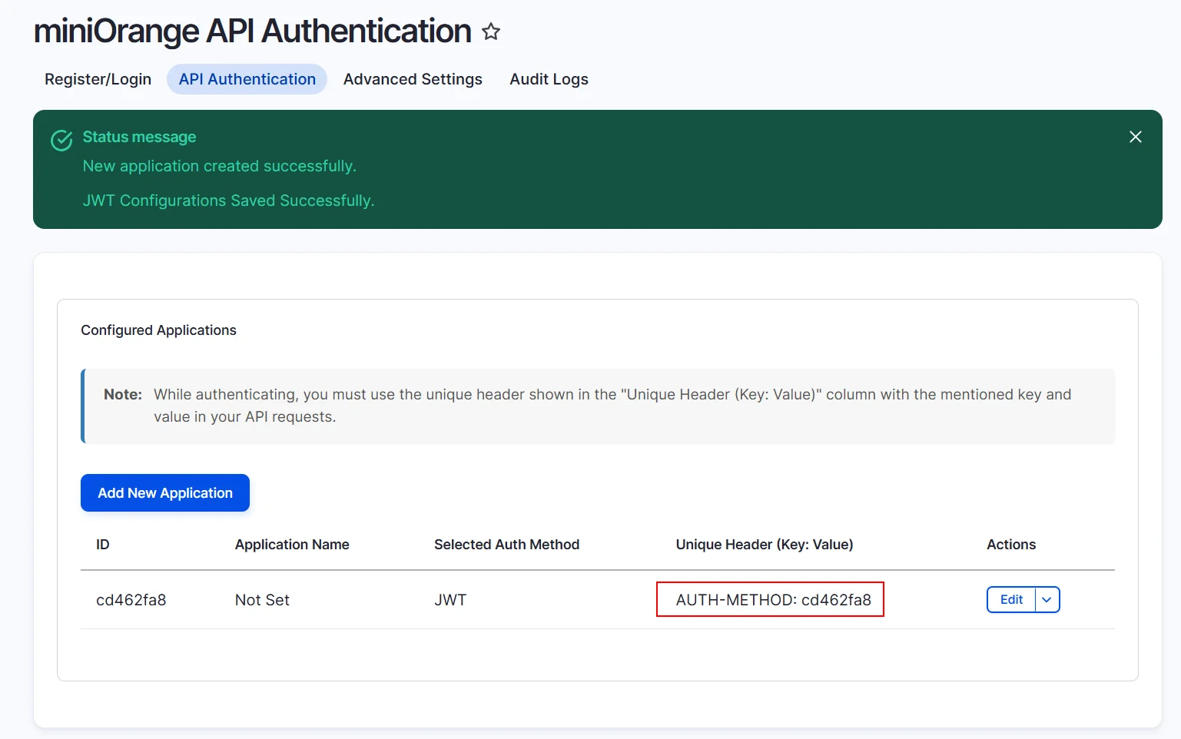1181x739 pixels.
Task: Switch to the Advanced Settings tab
Action: 413,79
